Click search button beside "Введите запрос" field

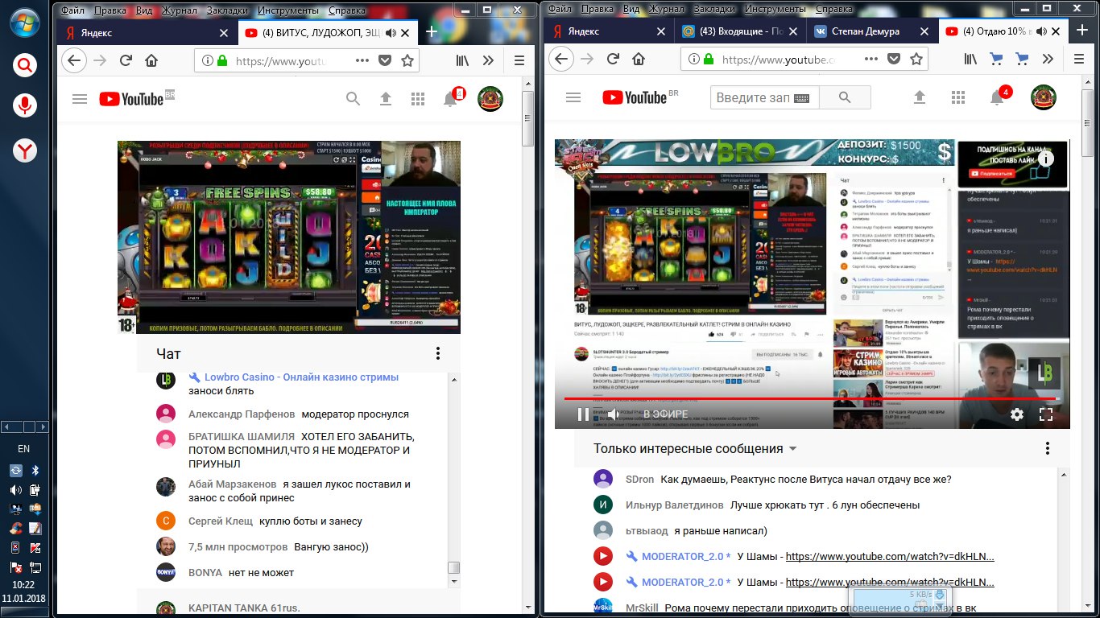[845, 98]
